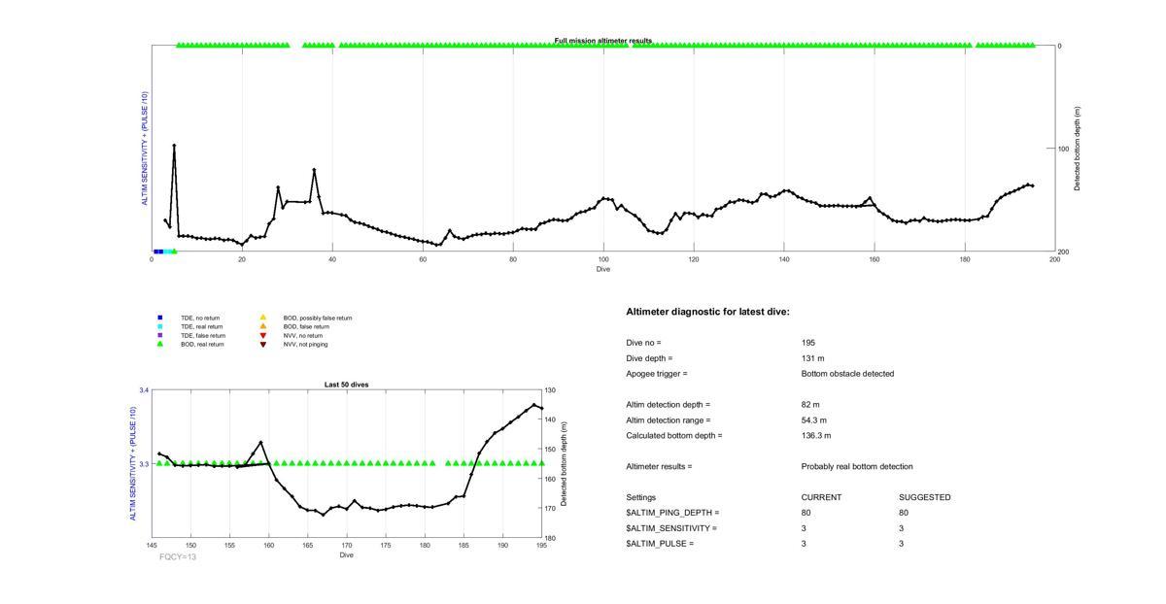Click the 'FQCY=13' note below the small chart

coord(178,557)
